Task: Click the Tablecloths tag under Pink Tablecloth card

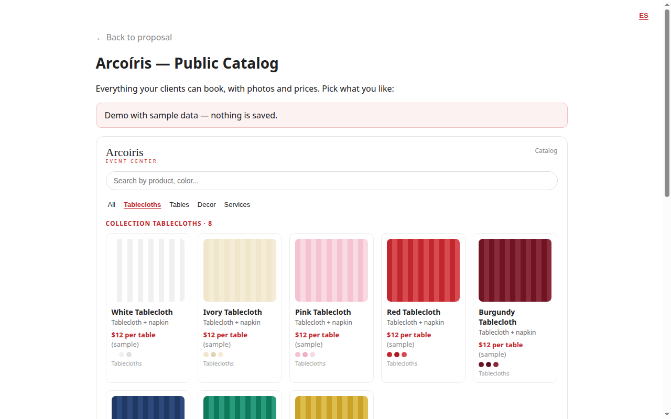Action: [310, 363]
